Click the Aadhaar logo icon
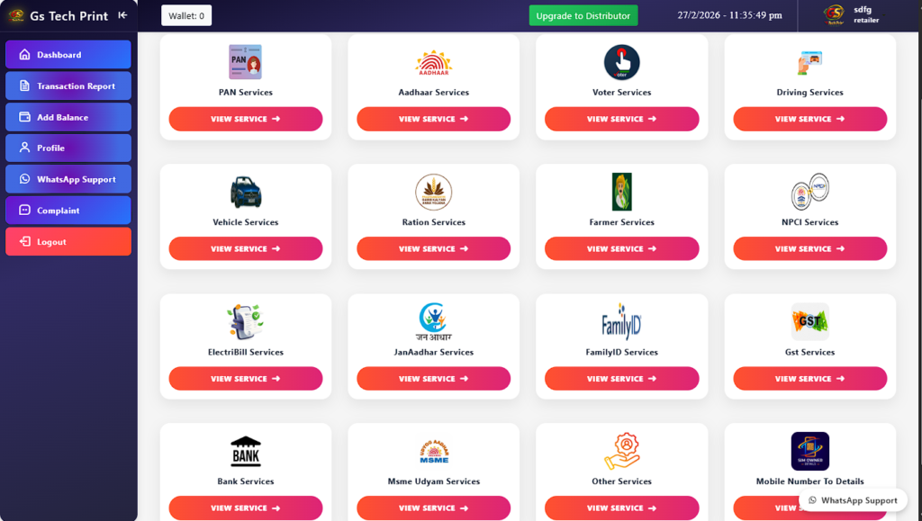 [x=433, y=63]
